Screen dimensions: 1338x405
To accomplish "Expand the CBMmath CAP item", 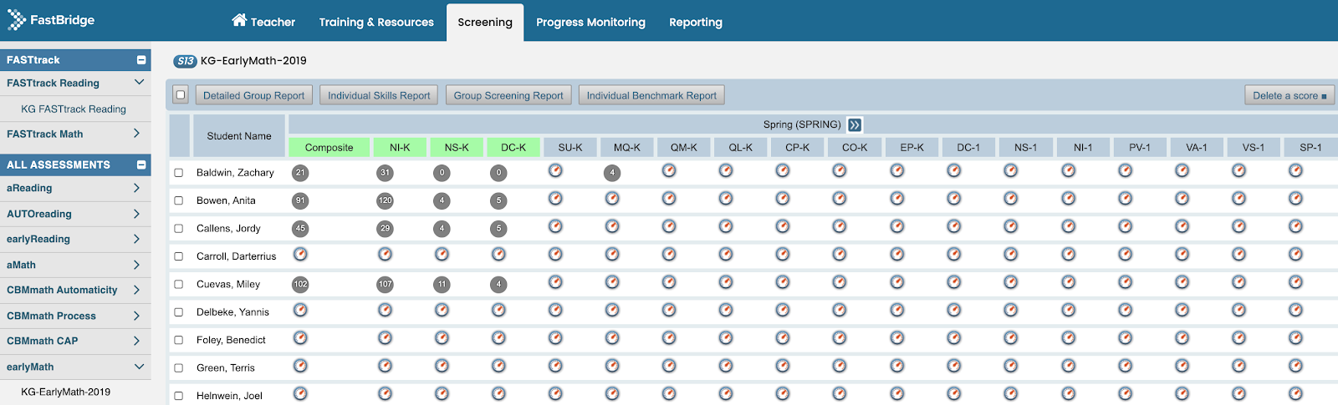I will point(136,341).
